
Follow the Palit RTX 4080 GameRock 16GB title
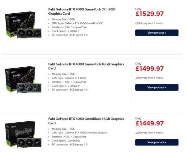point(86,66)
